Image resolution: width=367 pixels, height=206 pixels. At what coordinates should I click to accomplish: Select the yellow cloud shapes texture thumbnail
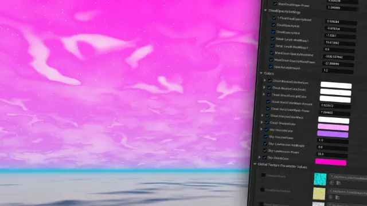coord(319,193)
